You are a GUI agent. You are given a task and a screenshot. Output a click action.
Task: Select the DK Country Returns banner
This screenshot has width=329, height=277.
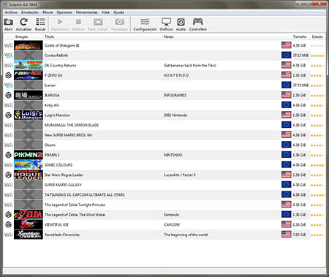point(29,65)
